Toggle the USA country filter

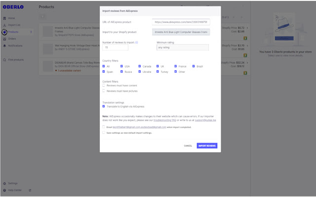[x=121, y=66]
